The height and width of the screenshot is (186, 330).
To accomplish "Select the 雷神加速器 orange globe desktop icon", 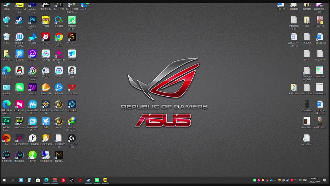I will point(45,89).
